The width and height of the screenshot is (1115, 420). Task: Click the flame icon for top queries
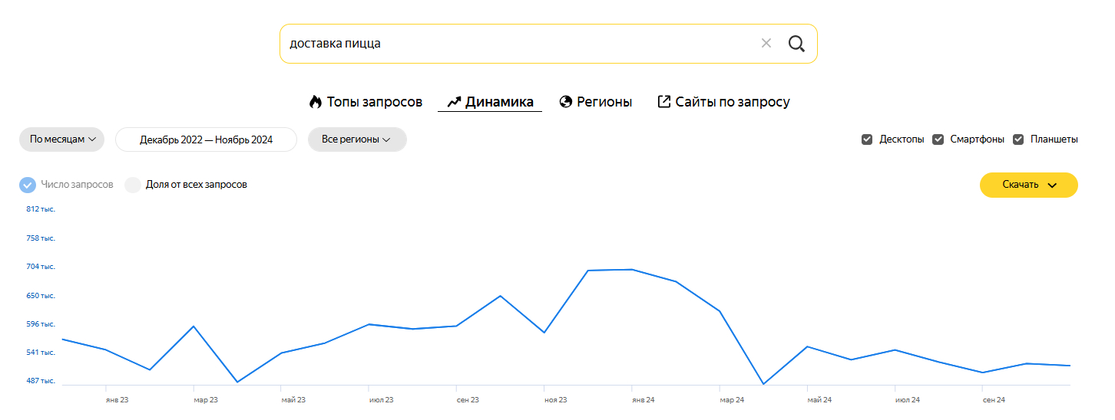click(x=315, y=102)
